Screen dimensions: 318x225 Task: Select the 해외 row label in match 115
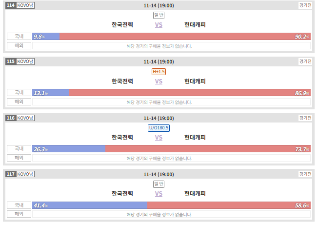pyautogui.click(x=19, y=102)
